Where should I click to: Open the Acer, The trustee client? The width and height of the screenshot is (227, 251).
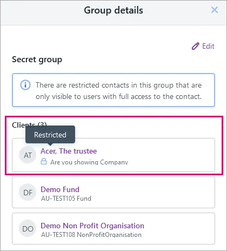click(69, 151)
